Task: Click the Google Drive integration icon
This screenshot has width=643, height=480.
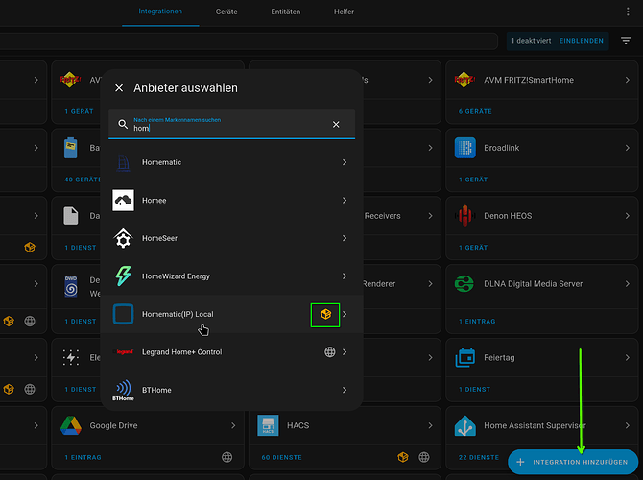Action: [x=71, y=425]
